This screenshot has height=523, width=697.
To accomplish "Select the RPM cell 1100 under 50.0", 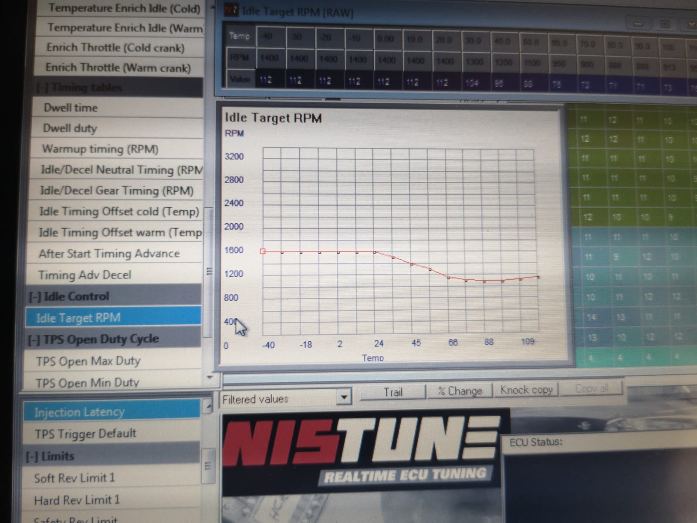I will [x=532, y=63].
